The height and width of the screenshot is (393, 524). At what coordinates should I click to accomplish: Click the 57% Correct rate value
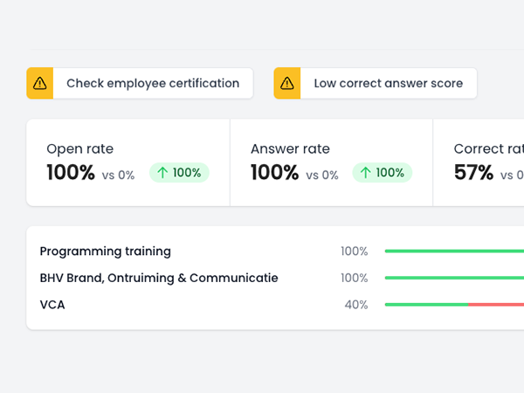(x=473, y=173)
